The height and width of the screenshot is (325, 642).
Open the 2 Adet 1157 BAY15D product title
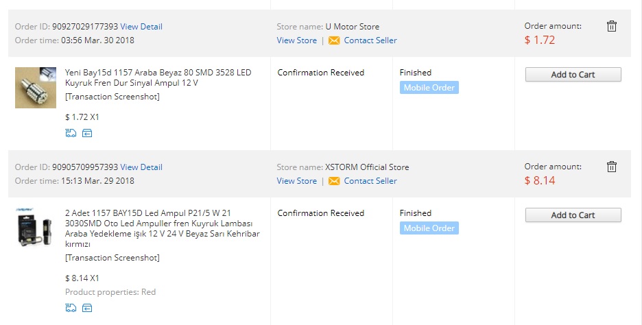[162, 228]
